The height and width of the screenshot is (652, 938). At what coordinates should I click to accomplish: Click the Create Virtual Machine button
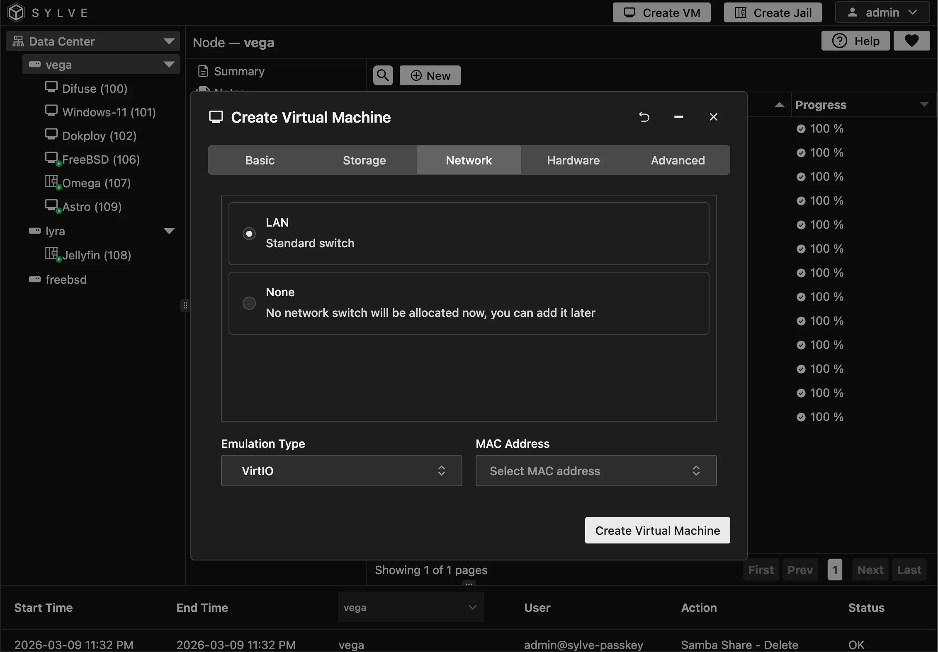[x=657, y=530]
